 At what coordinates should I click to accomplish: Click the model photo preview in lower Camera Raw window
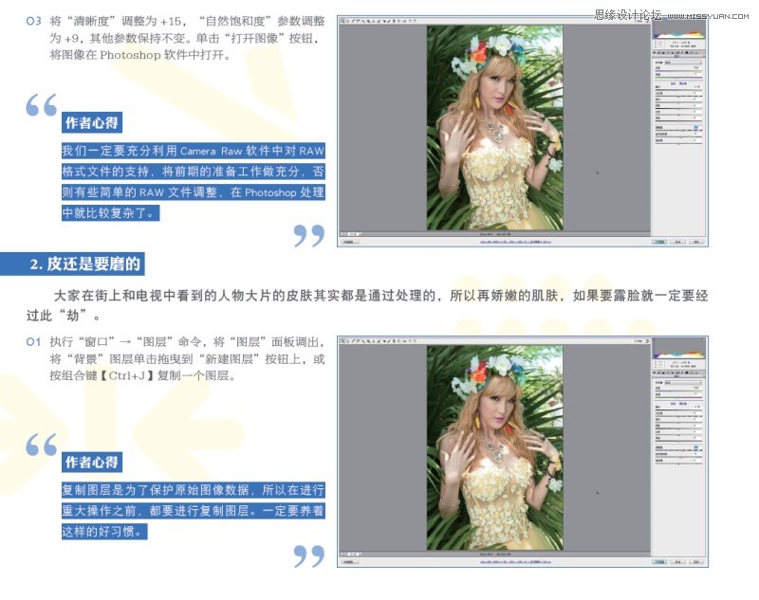(x=494, y=448)
